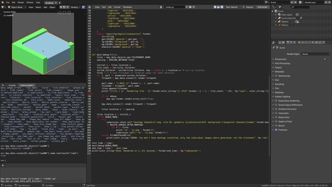Open the Modifiers wrench tab icon
332x187 pixels.
pos(306,42)
